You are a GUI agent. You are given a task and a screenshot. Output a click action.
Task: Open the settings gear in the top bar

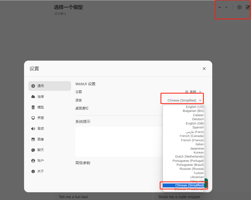point(239,7)
